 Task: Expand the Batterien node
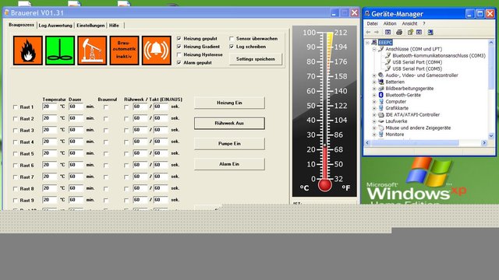point(374,82)
